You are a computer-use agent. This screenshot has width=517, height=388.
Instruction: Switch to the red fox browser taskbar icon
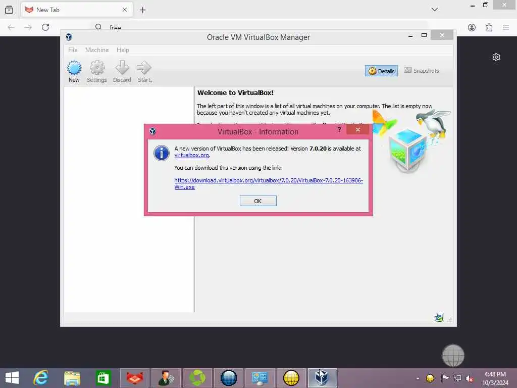[135, 378]
